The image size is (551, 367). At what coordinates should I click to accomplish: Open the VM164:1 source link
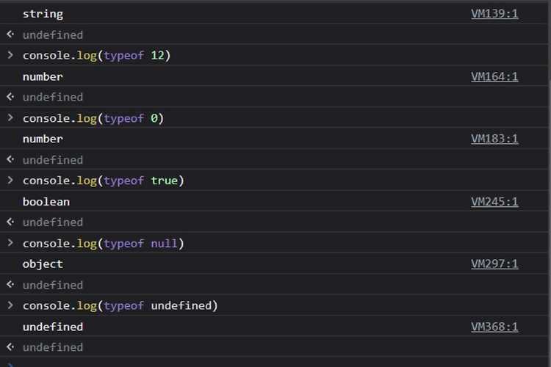click(x=494, y=76)
